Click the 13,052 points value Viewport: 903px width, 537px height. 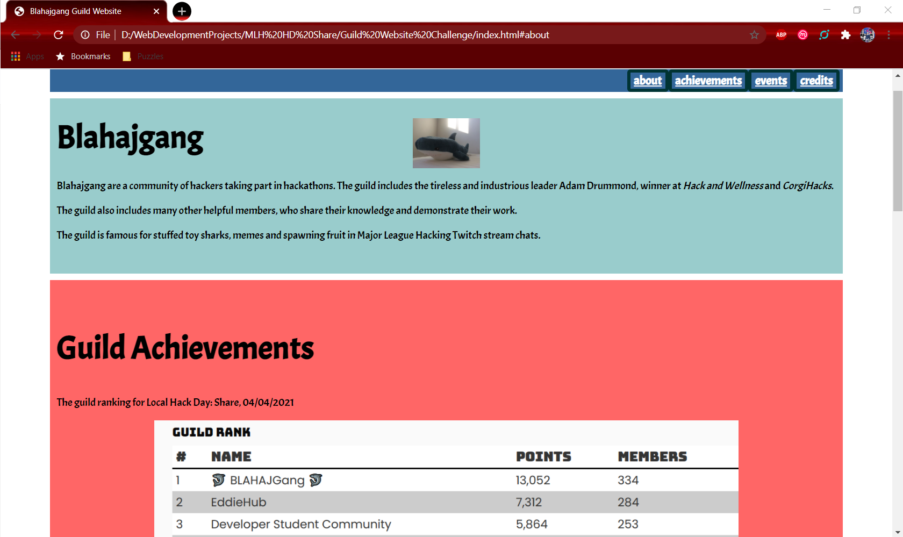(x=533, y=480)
